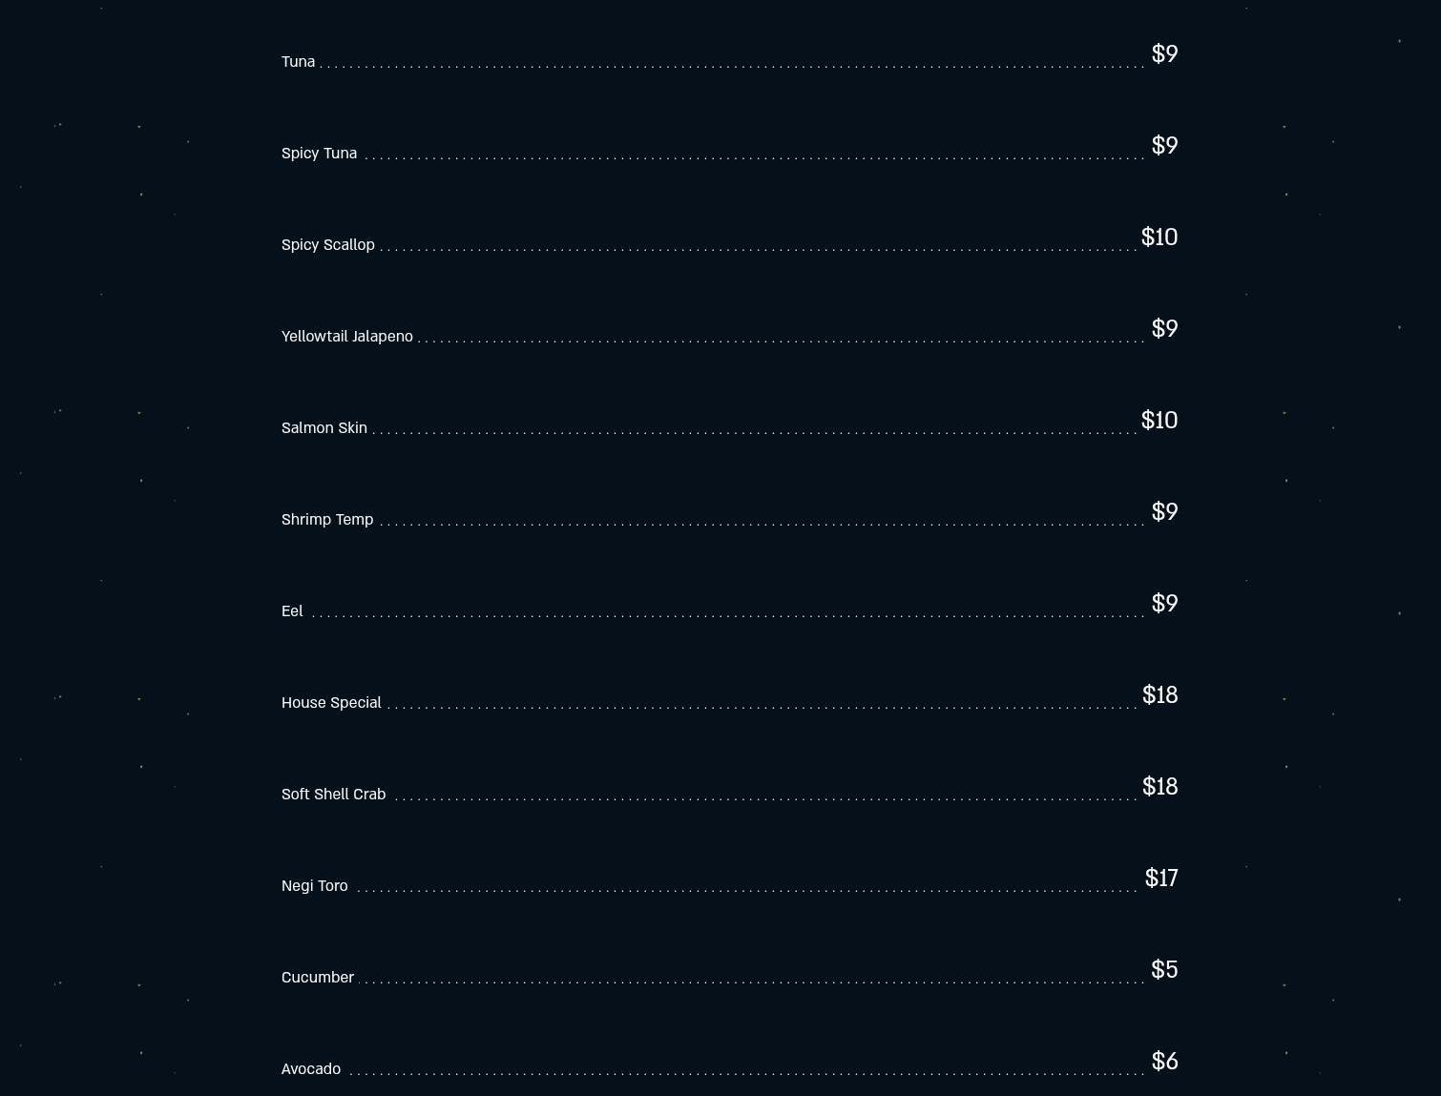1441x1096 pixels.
Task: Select the Salmon Skin roll
Action: pyautogui.click(x=324, y=427)
